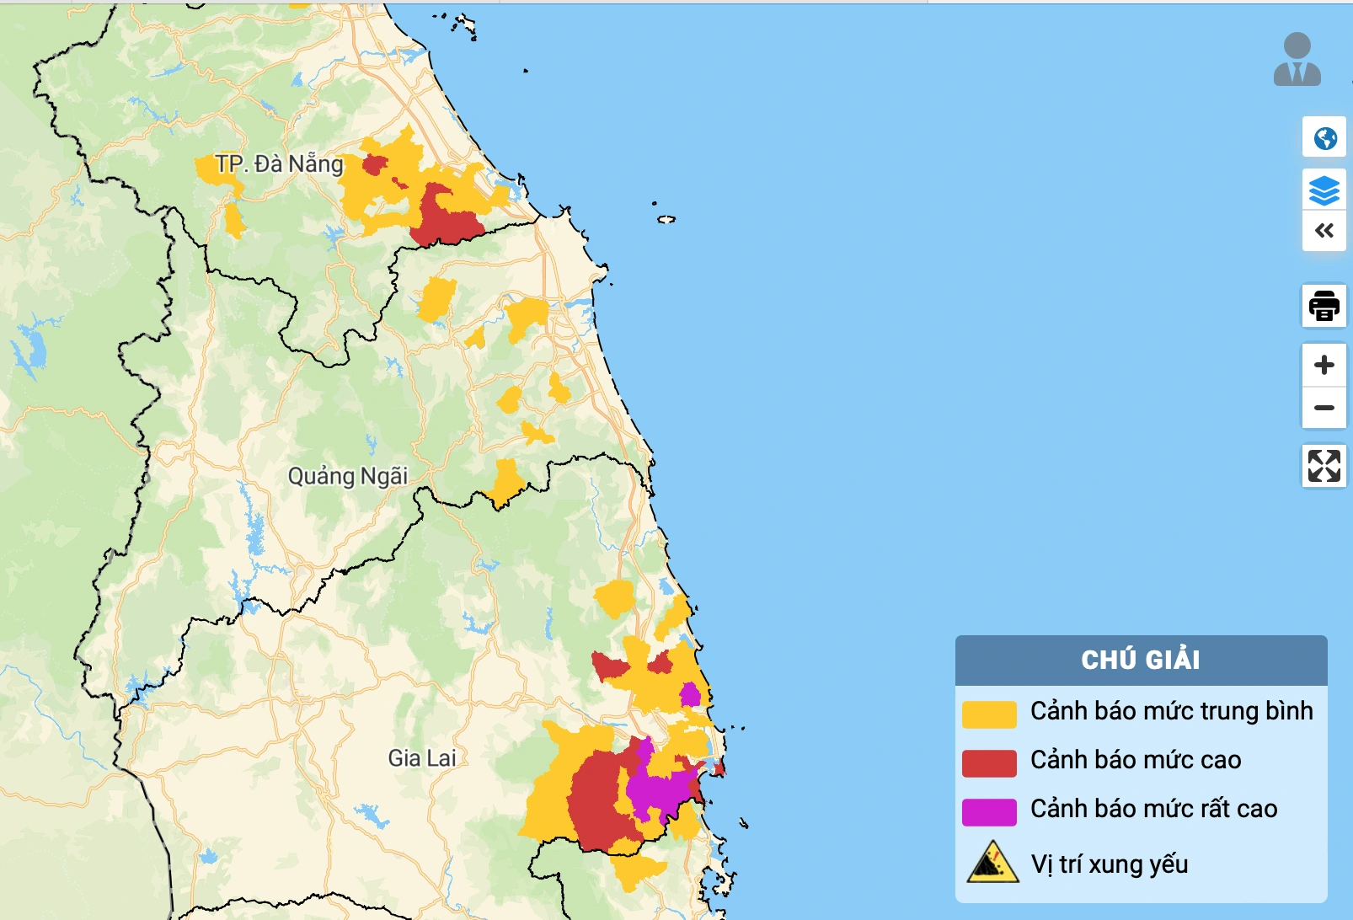Click 'Vị trí xung yếu' legend label
The height and width of the screenshot is (920, 1353).
click(1110, 864)
